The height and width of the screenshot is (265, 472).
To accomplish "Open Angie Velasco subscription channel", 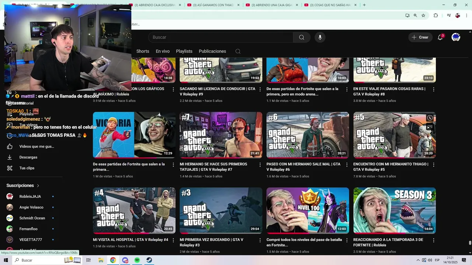I will pyautogui.click(x=32, y=207).
